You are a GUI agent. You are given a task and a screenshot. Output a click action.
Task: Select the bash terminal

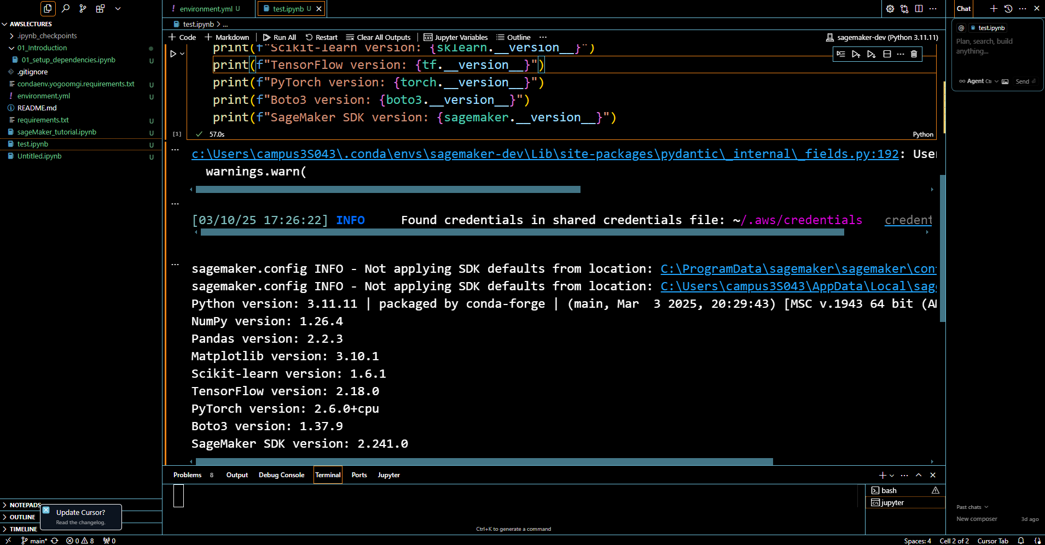point(905,490)
